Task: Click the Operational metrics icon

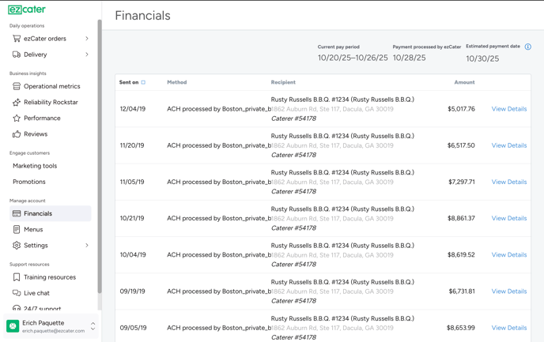Action: tap(17, 86)
